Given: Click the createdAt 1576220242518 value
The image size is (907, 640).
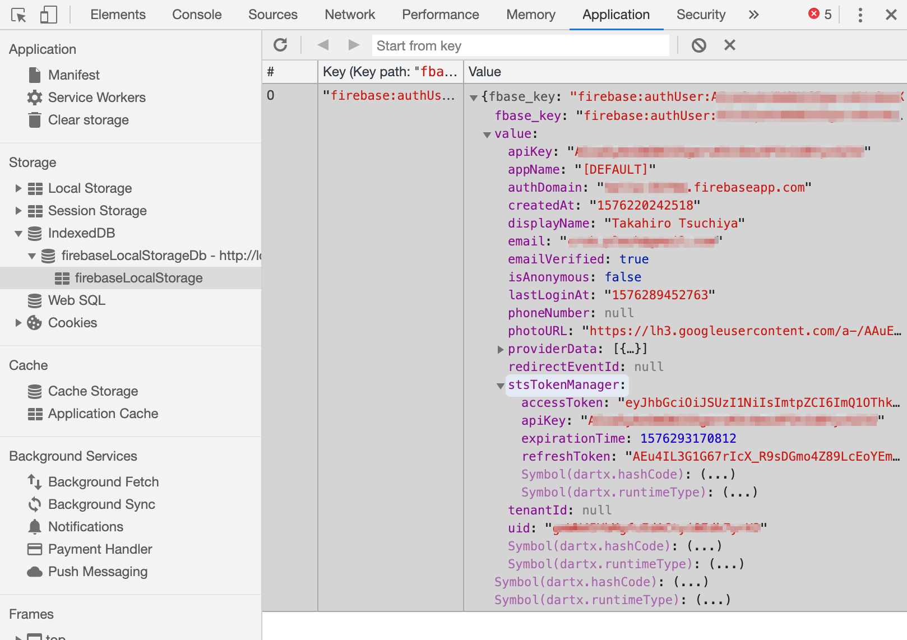Looking at the screenshot, I should click(x=645, y=205).
